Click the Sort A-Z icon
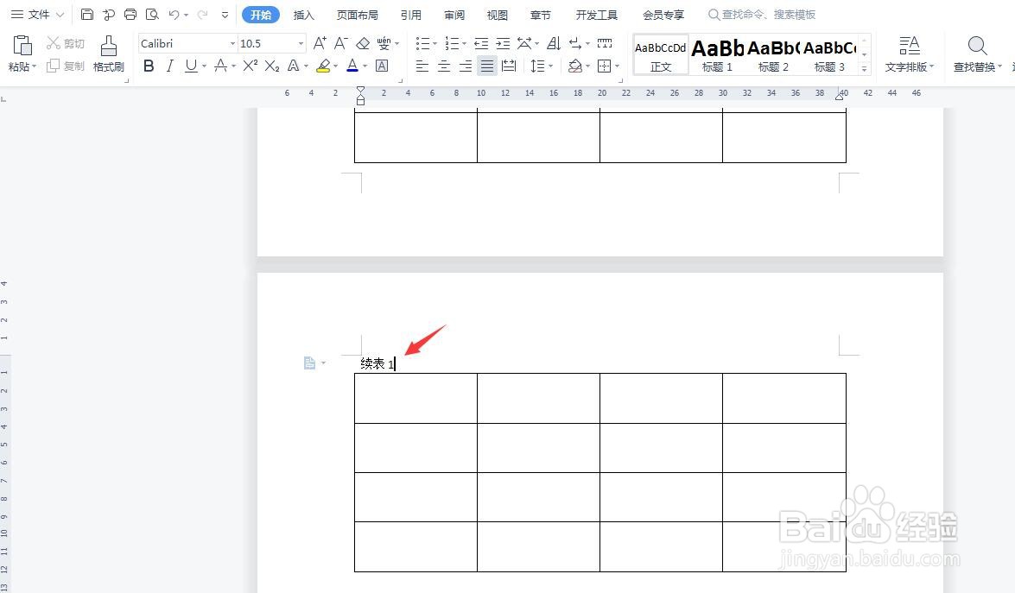Screen dimensions: 1015x593 point(554,43)
